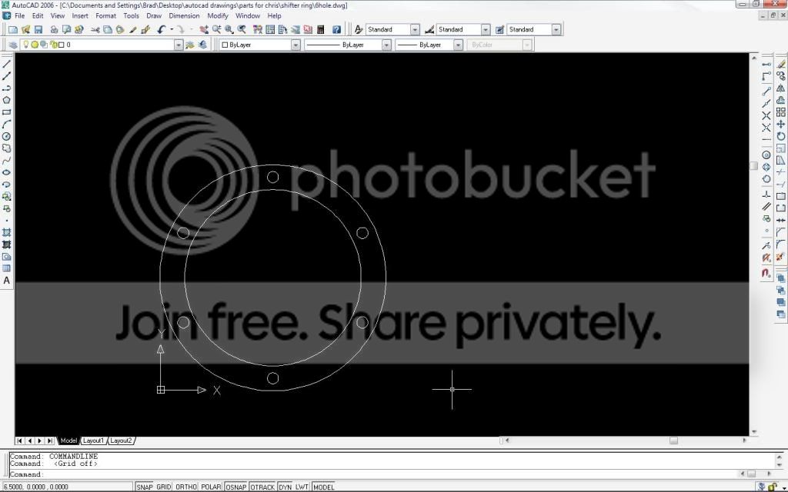Select the Arc tool
This screenshot has height=492, width=788.
(x=6, y=125)
